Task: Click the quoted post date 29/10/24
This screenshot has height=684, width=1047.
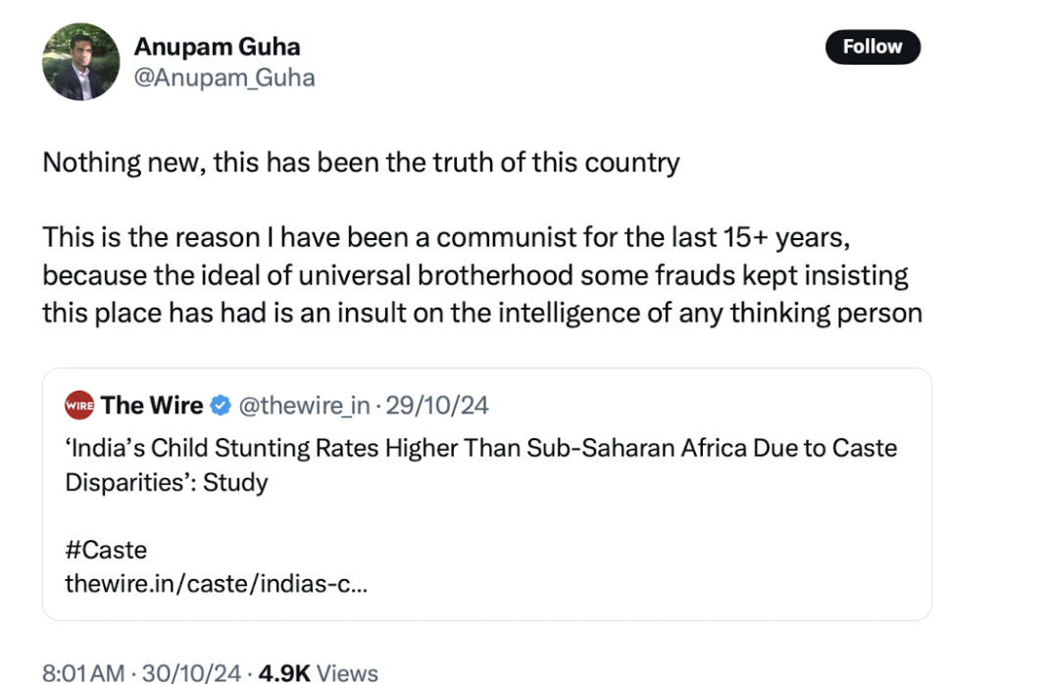Action: pos(438,405)
